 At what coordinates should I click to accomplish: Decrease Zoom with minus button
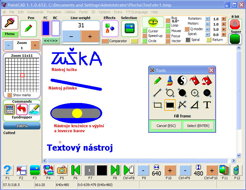point(8,45)
